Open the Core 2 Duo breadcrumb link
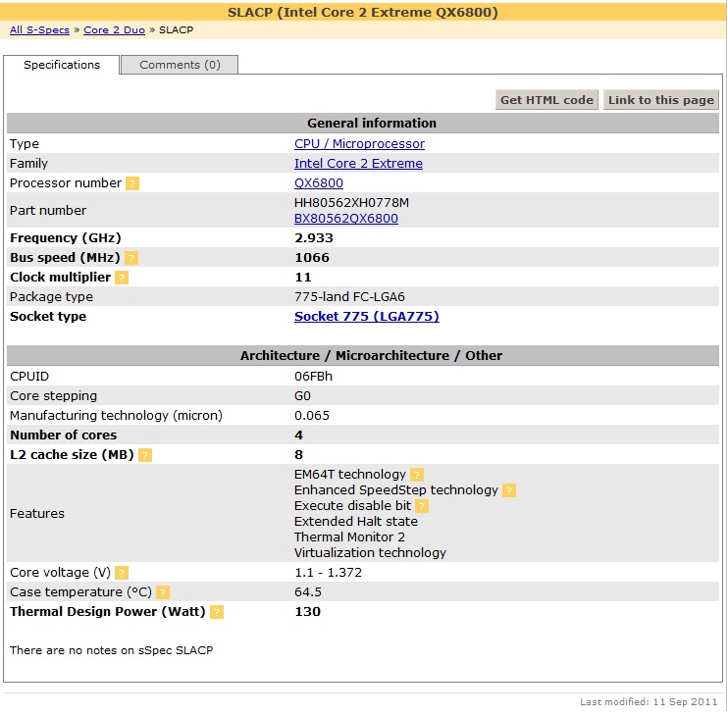Image resolution: width=727 pixels, height=716 pixels. point(114,30)
